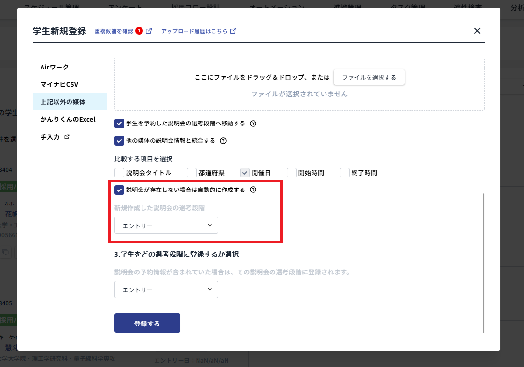
Task: Open help tooltip beside 学生を予約した説明会の選考段階へ移動する
Action: (x=253, y=123)
